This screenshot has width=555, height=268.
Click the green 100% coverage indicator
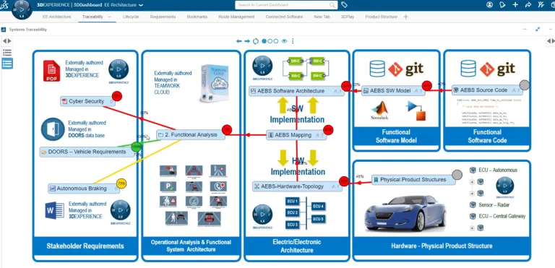[x=136, y=147]
